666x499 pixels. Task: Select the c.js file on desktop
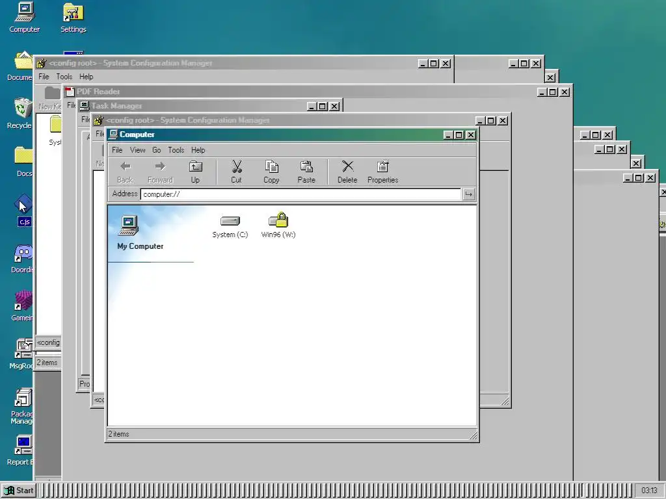tap(24, 211)
